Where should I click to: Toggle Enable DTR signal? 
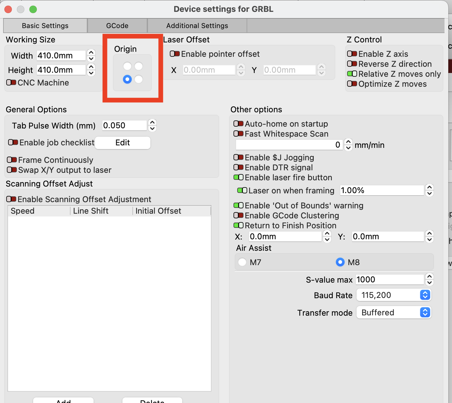click(x=238, y=168)
